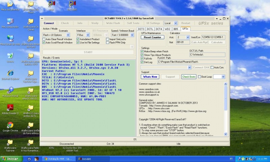
Task: Select the Atalho (2) para aviões folder
Action: pos(31,111)
